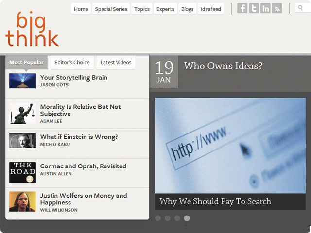Open the Twitter social icon
This screenshot has width=311, height=233.
point(254,8)
